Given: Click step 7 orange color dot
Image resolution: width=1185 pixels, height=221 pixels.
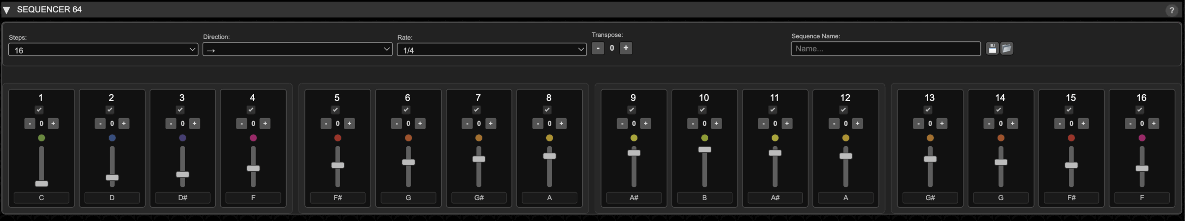Looking at the screenshot, I should point(479,138).
